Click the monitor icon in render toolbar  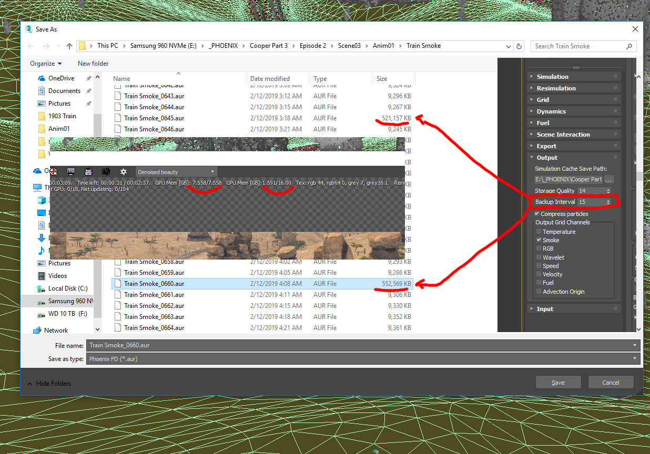click(x=70, y=171)
